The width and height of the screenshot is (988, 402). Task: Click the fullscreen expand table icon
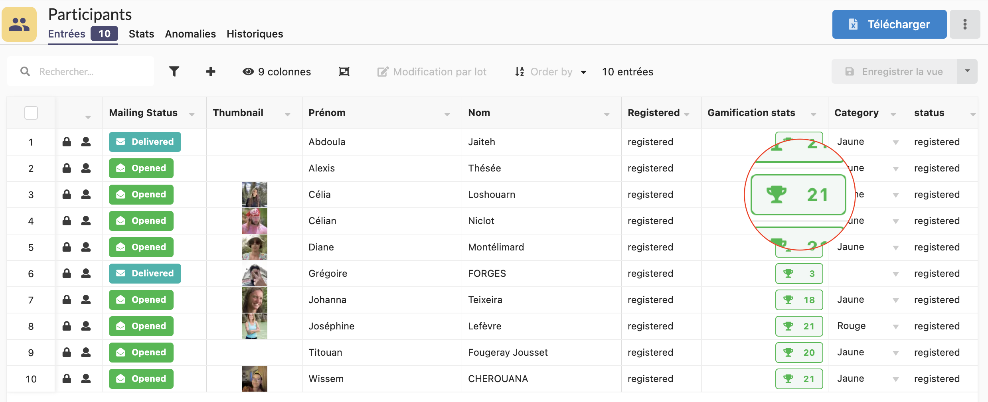(344, 72)
